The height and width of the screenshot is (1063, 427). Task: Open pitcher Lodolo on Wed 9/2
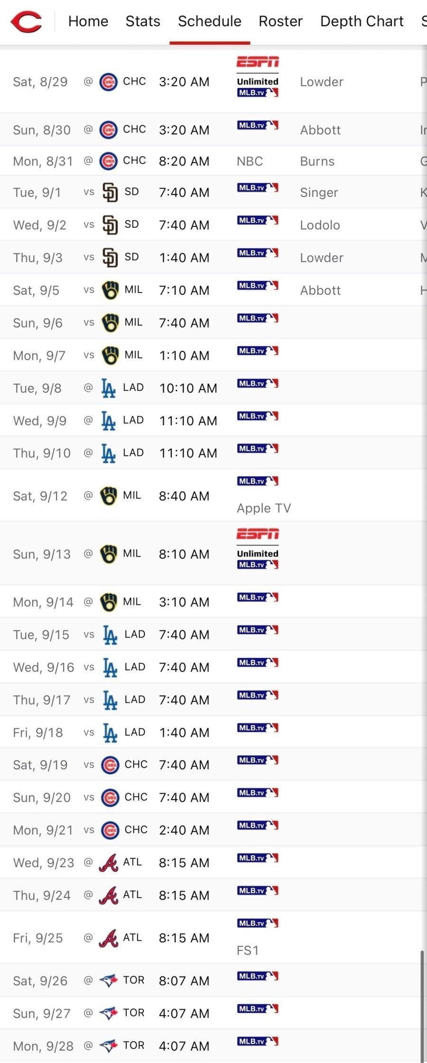[x=320, y=225]
